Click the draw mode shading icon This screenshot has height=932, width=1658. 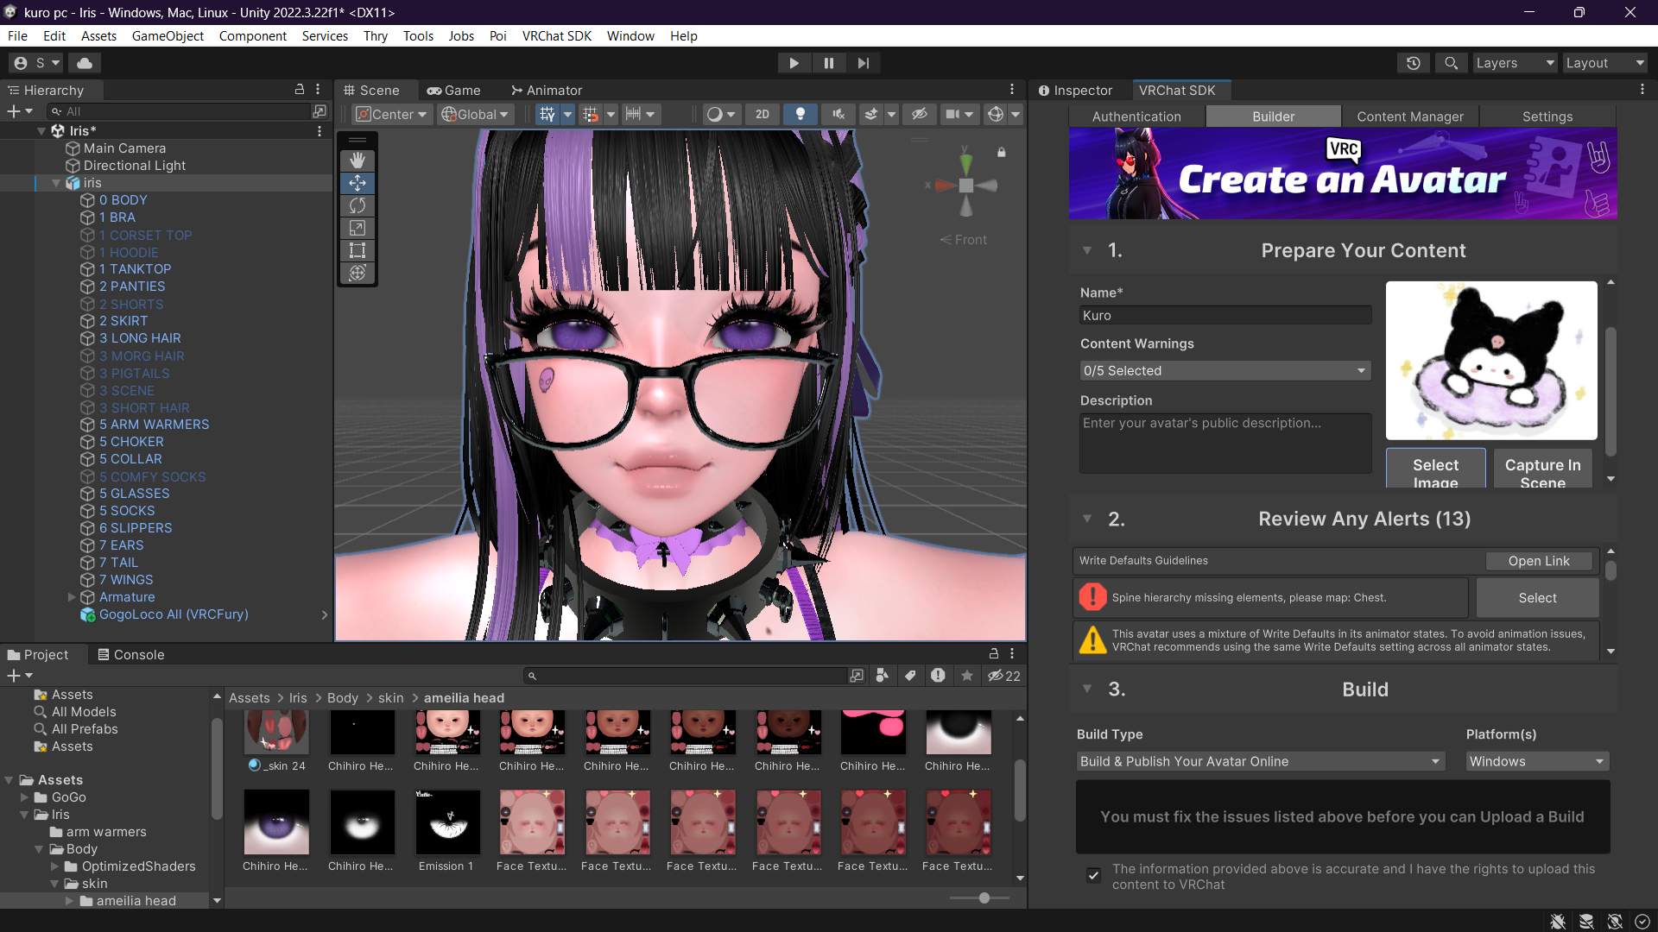pos(714,114)
